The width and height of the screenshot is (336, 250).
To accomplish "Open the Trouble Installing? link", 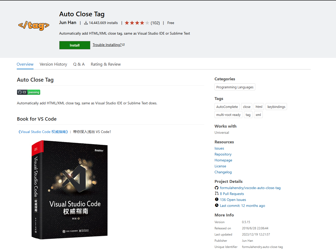I will (109, 45).
